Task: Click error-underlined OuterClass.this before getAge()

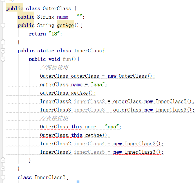Action: pos(61,135)
